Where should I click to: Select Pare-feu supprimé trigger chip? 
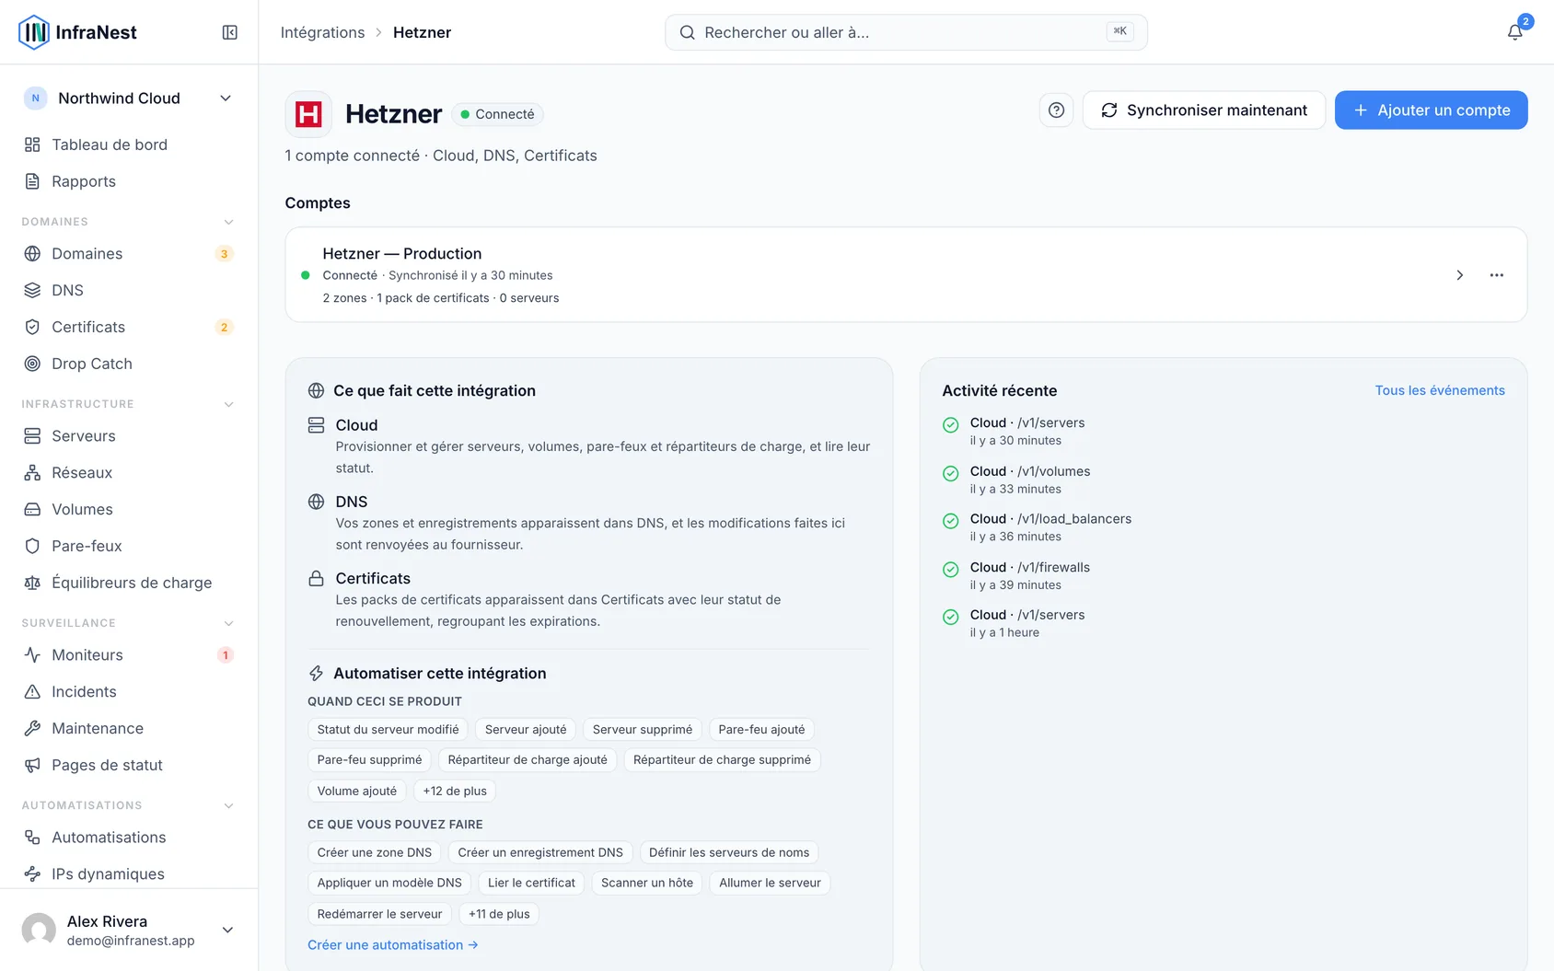[369, 760]
